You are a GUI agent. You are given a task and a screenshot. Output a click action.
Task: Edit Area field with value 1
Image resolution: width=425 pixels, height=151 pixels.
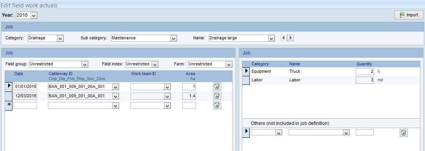click(x=189, y=87)
